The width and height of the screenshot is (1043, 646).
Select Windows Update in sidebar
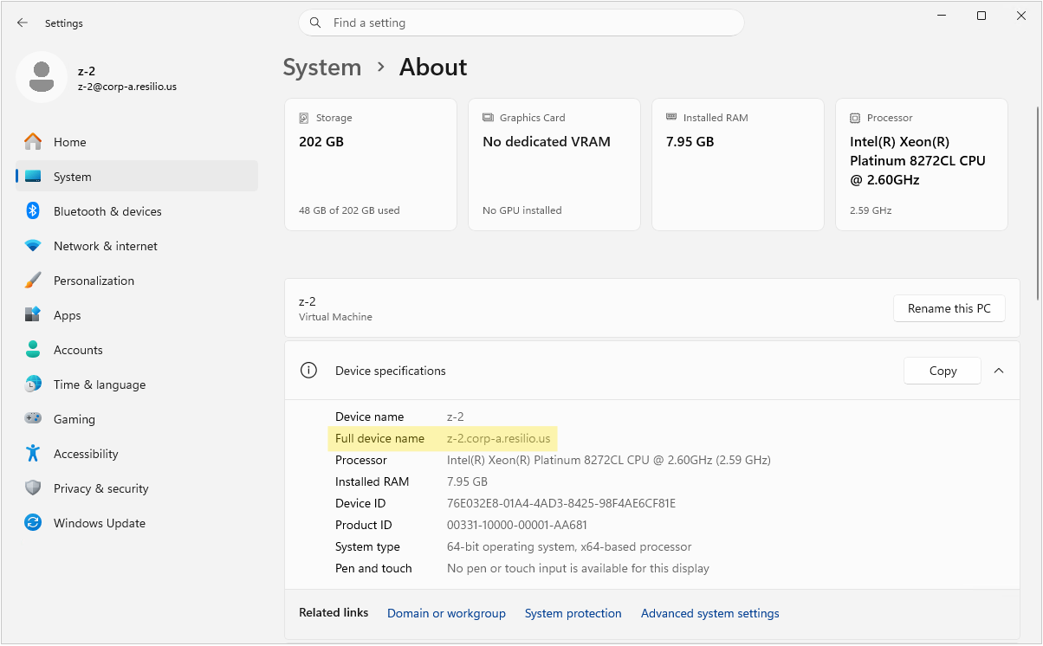tap(138, 523)
